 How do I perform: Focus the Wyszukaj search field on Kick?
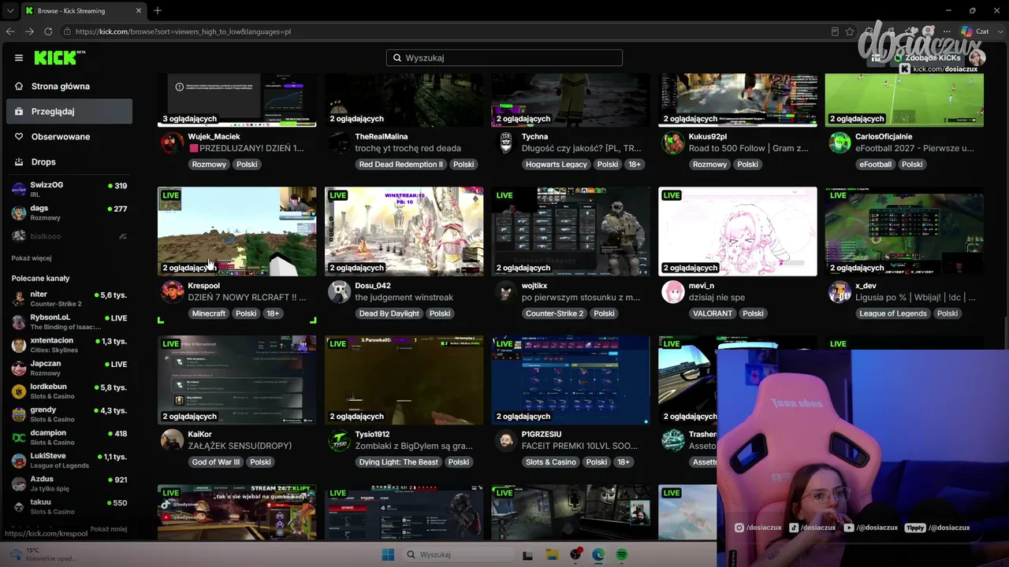[504, 57]
